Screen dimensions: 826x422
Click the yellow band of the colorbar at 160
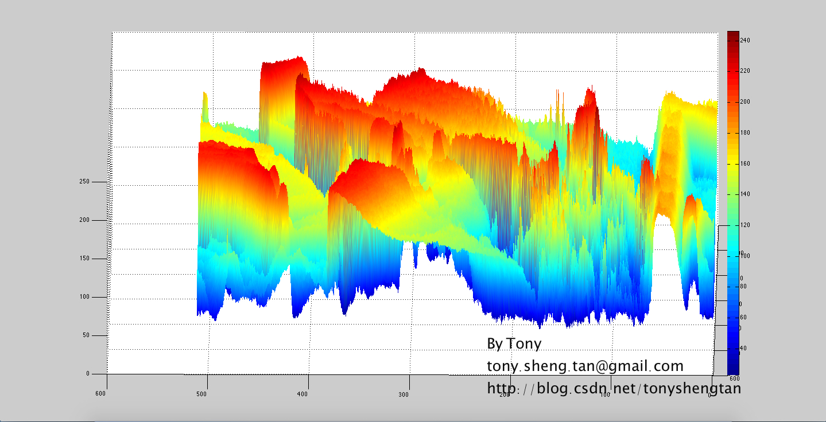click(733, 163)
